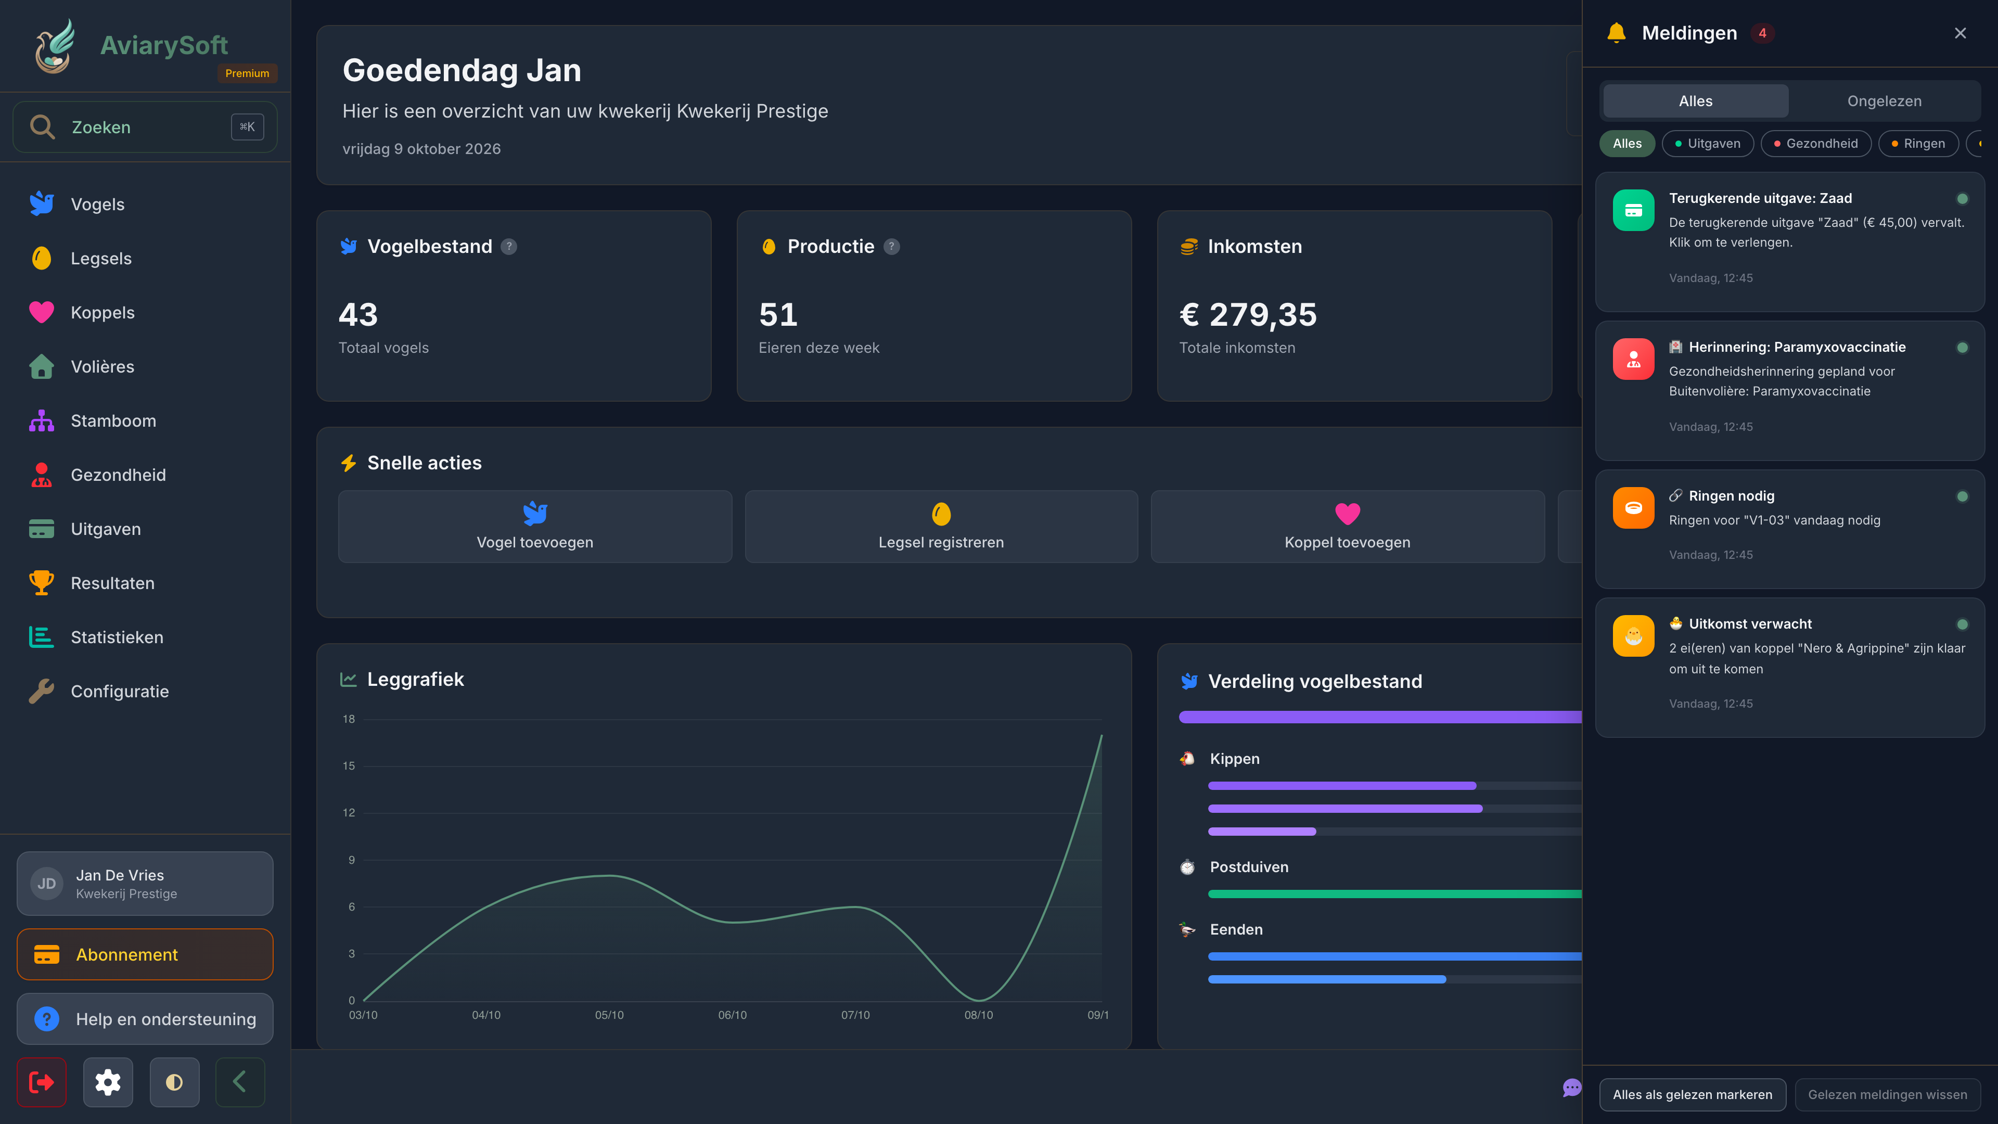Screen dimensions: 1998x1124
Task: Select the Ringen filter chip
Action: (x=1917, y=144)
